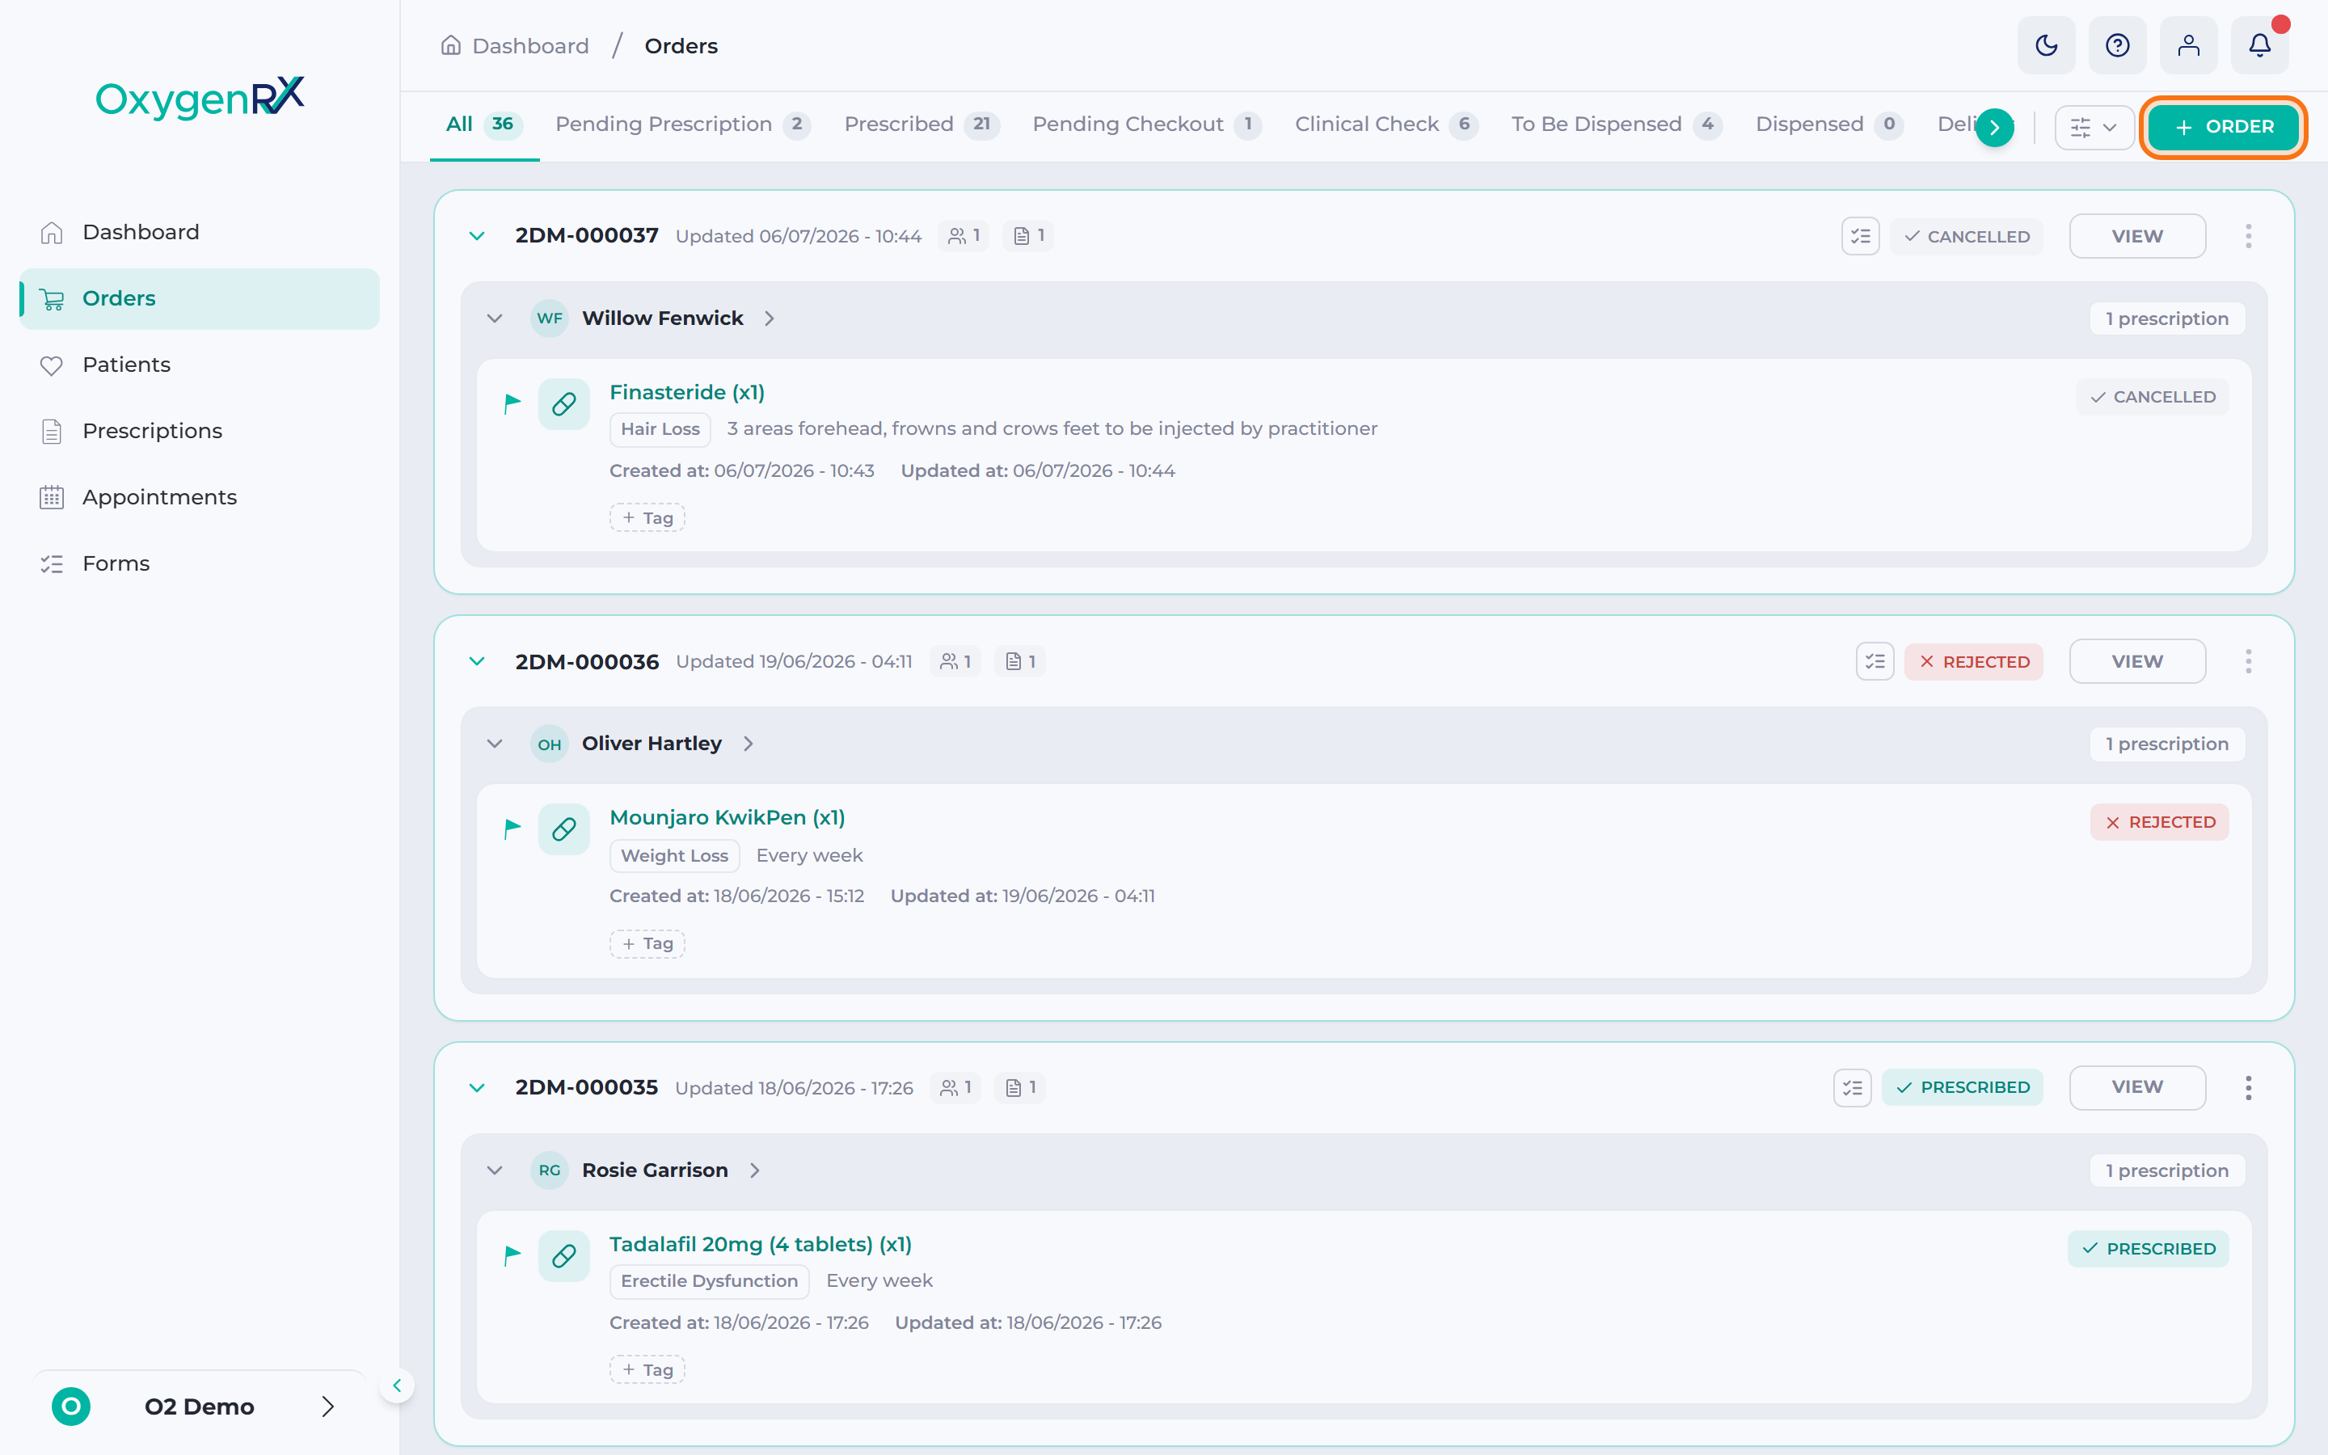Open the filter settings dropdown
The height and width of the screenshot is (1455, 2328).
click(2094, 127)
